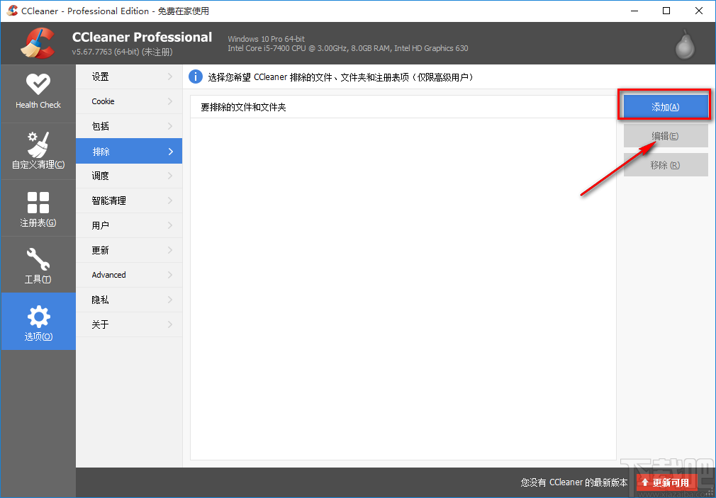
Task: Select the 排除 exclude menu item
Action: coord(129,151)
